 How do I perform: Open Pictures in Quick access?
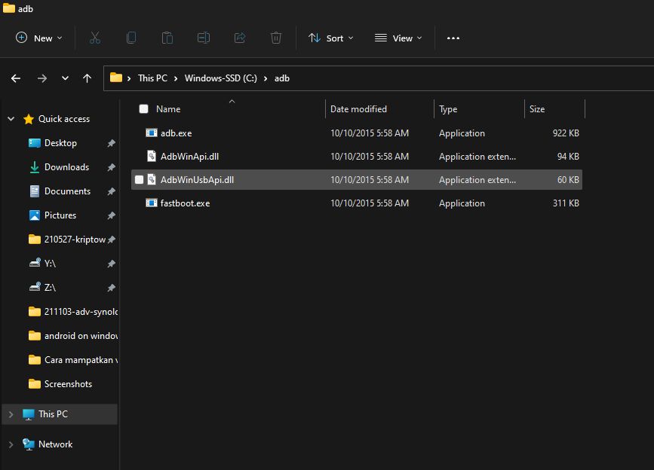(60, 215)
